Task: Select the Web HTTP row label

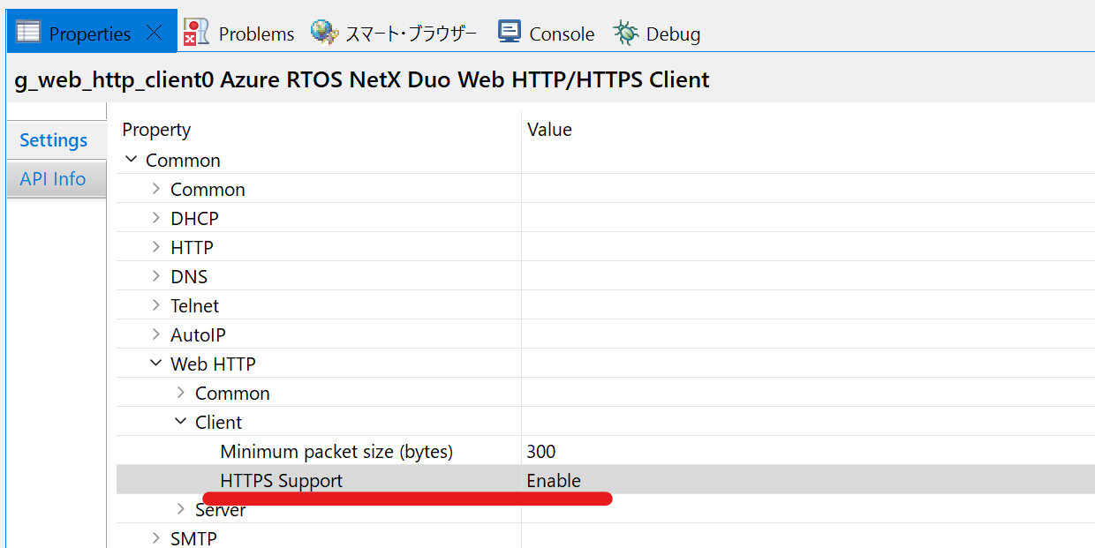Action: point(213,364)
